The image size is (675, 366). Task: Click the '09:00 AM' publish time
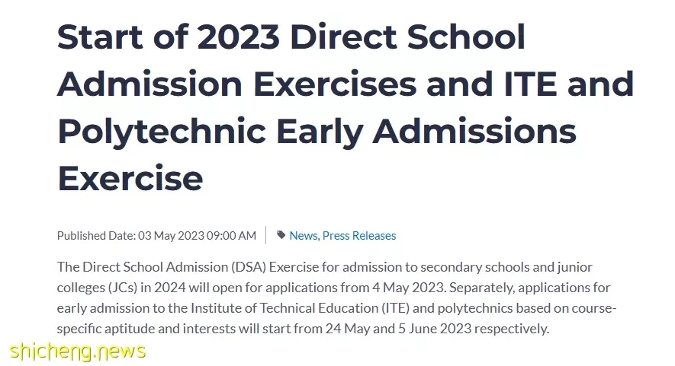click(231, 235)
